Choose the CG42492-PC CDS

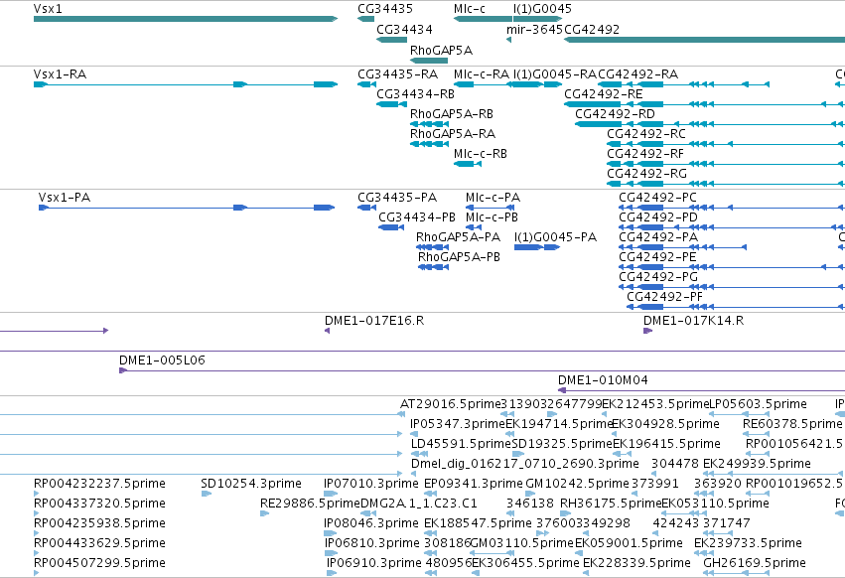[x=732, y=208]
